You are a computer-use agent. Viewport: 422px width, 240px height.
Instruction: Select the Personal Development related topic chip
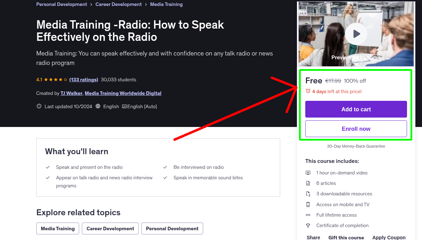172,228
